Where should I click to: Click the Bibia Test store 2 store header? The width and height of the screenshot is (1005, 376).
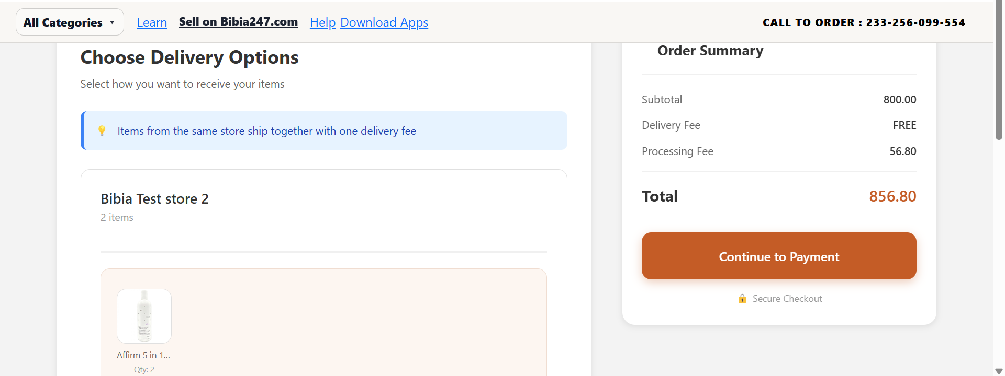154,198
